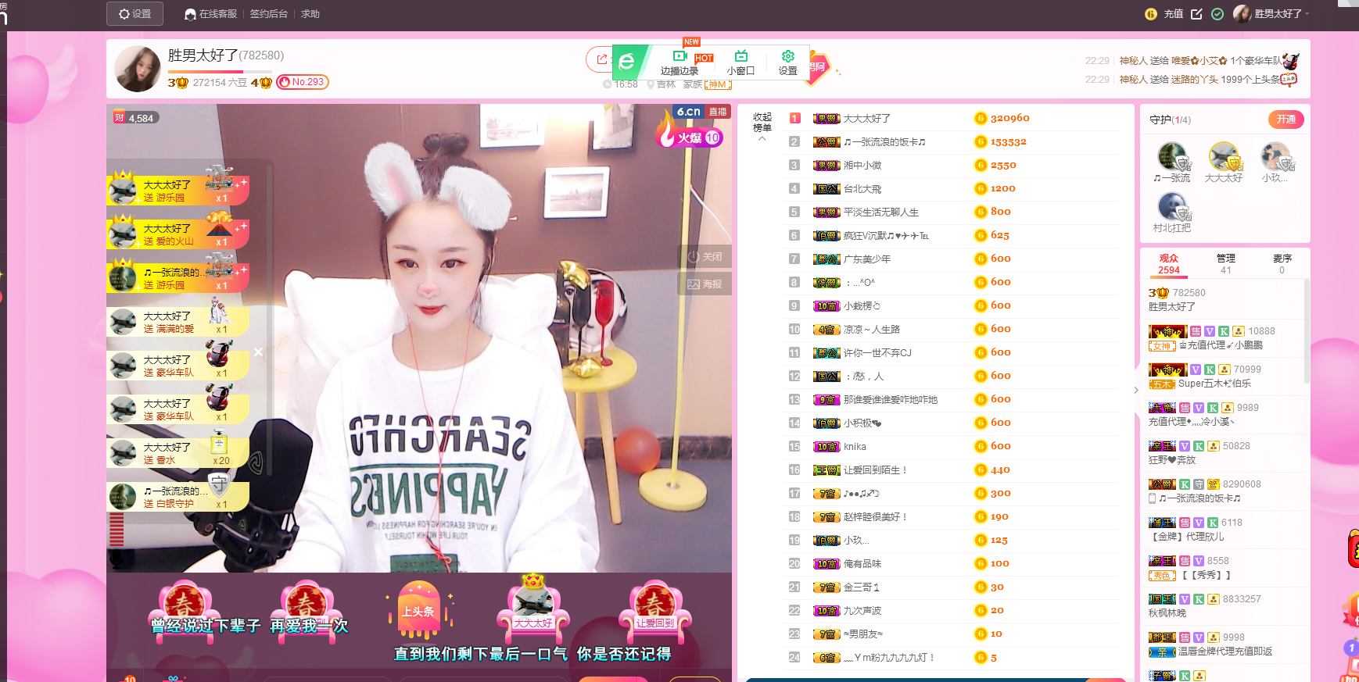The width and height of the screenshot is (1359, 682).
Task: Click audience member 充值代理✓小鹏鹏
Action: (x=1221, y=345)
